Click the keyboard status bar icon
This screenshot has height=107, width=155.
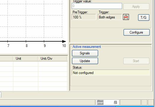pyautogui.click(x=100, y=102)
